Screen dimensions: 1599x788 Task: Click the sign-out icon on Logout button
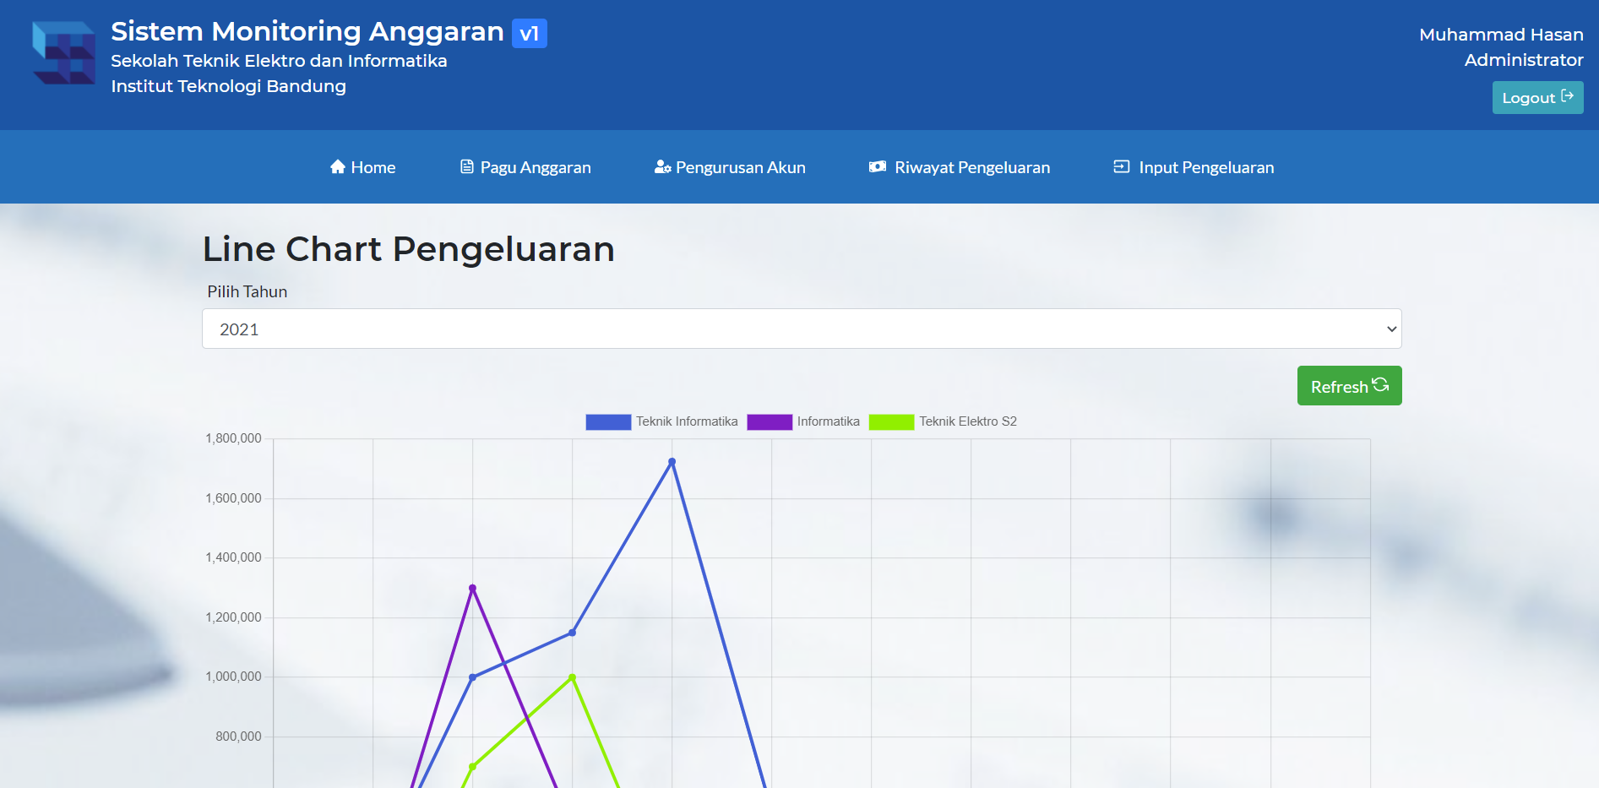[x=1568, y=96]
